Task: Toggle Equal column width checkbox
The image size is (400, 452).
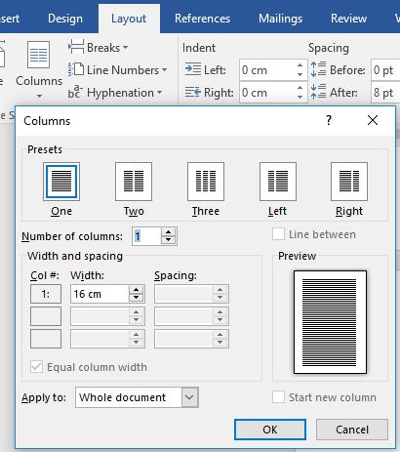Action: [x=36, y=367]
